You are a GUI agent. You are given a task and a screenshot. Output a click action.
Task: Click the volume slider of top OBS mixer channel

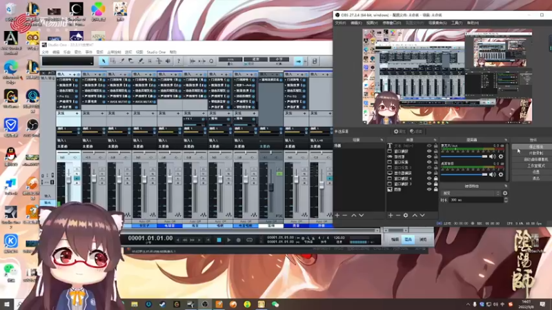click(464, 156)
